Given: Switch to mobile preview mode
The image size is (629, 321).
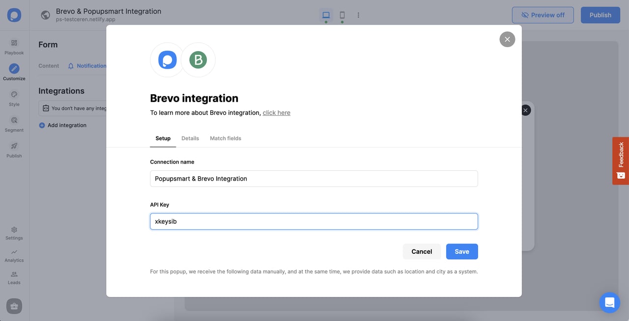Looking at the screenshot, I should click(342, 15).
